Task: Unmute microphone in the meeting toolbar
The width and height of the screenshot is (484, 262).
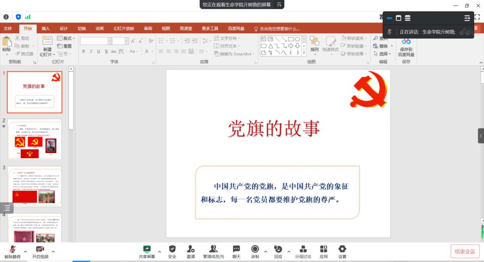Action: tap(13, 252)
